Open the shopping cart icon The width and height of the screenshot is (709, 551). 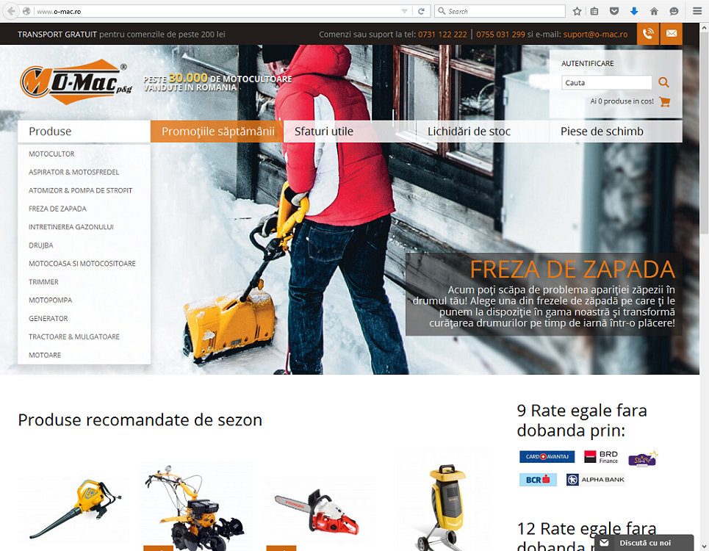point(665,101)
